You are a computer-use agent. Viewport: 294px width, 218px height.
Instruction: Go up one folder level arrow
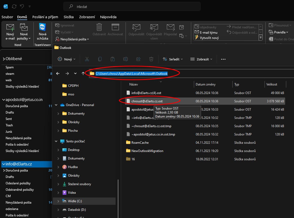[83, 73]
